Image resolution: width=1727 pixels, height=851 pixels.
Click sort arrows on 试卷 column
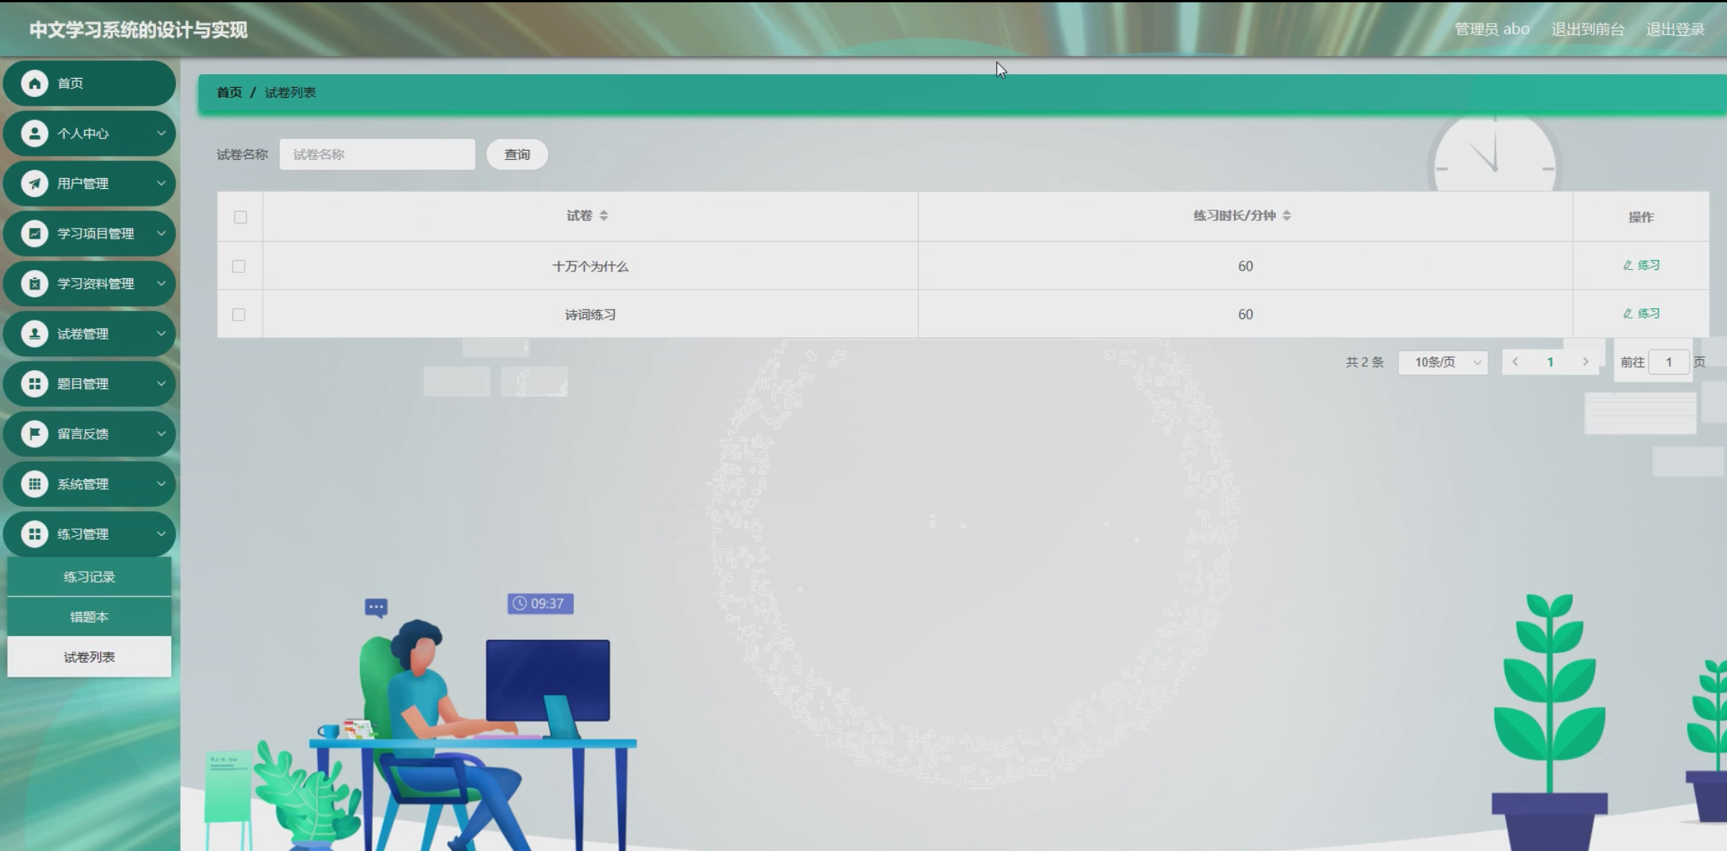pos(604,216)
